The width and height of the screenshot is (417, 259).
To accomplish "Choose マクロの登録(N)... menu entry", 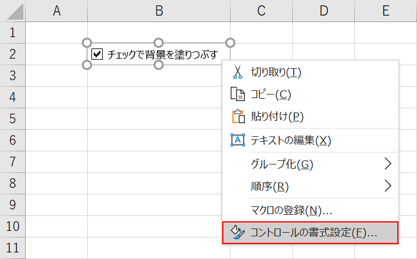I will tap(310, 211).
